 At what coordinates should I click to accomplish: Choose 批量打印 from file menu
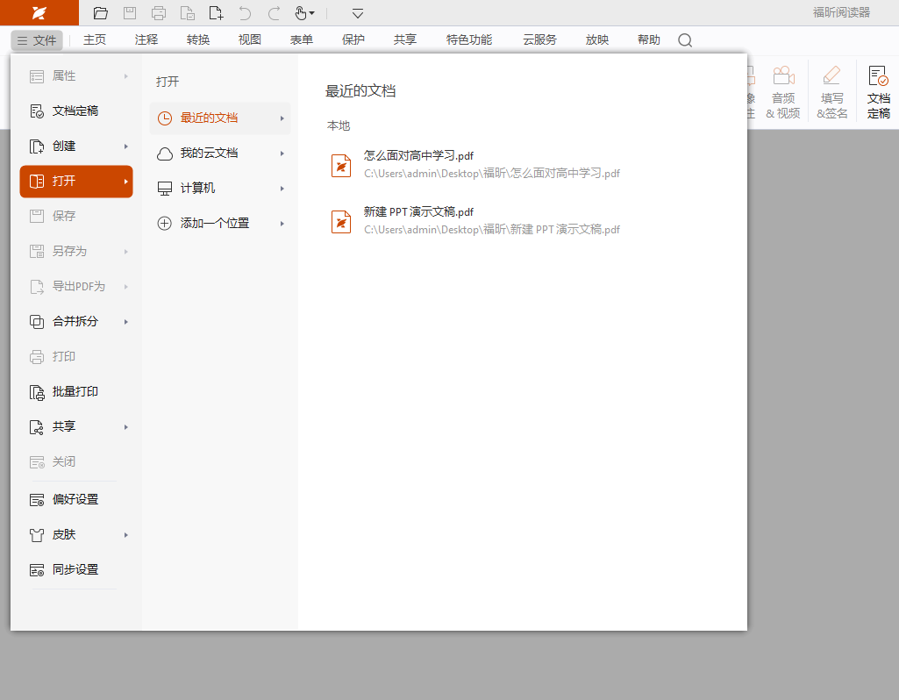(x=75, y=392)
